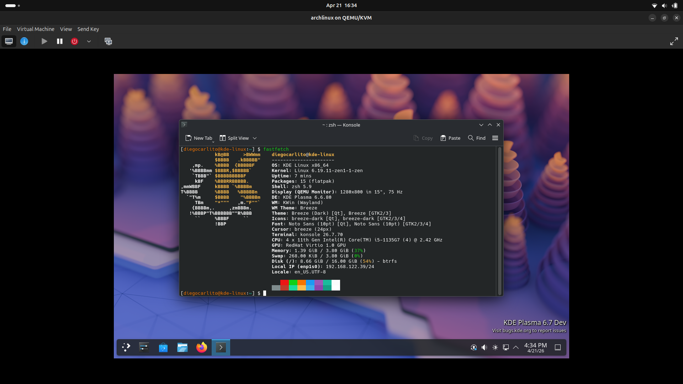Toggle fullscreen for the VM viewer
This screenshot has width=683, height=384.
674,41
